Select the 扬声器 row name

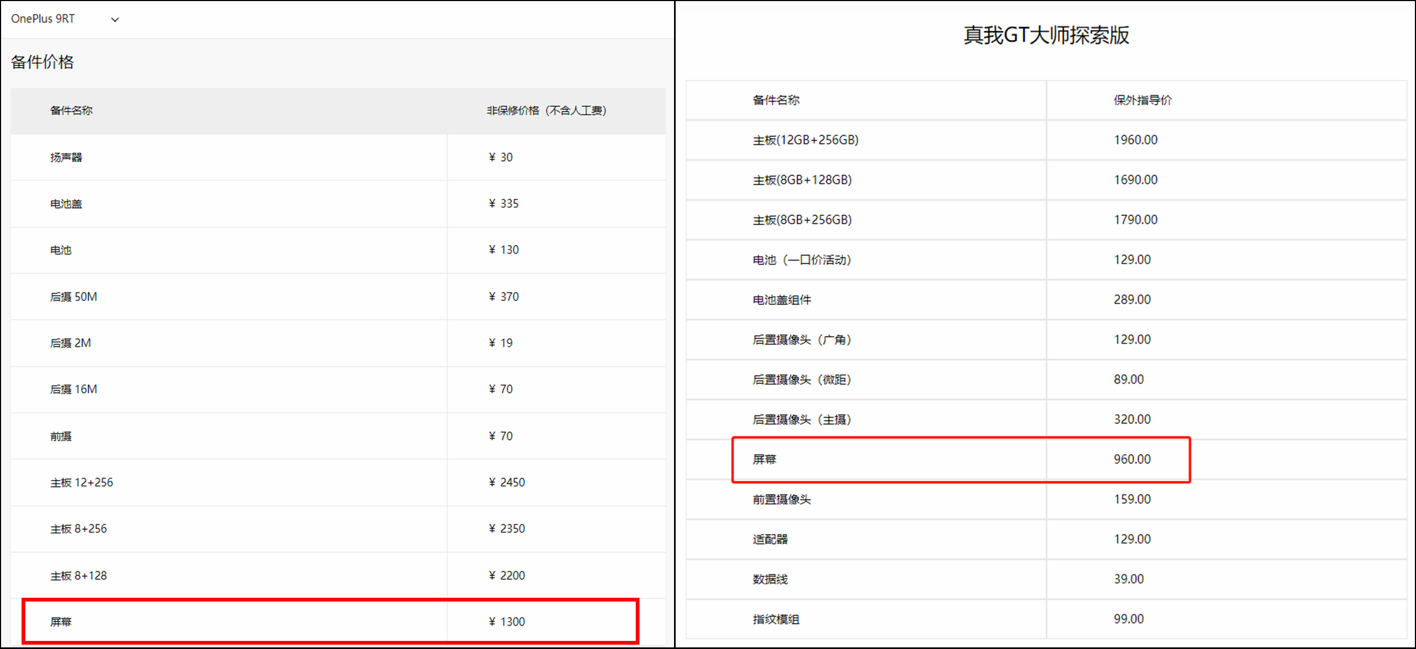coord(66,158)
